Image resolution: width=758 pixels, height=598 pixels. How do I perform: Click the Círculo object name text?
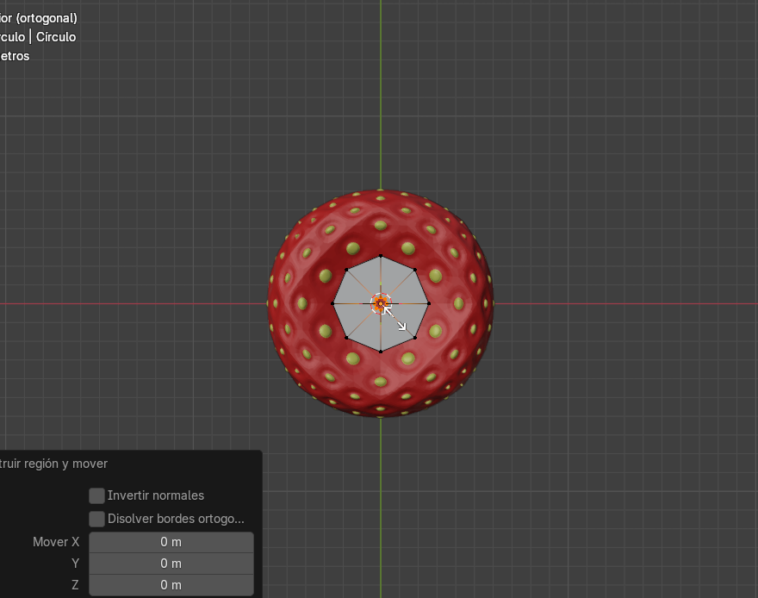(56, 37)
